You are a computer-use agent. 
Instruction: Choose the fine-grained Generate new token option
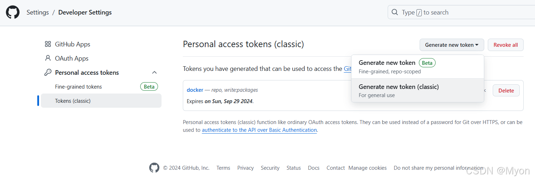click(417, 67)
